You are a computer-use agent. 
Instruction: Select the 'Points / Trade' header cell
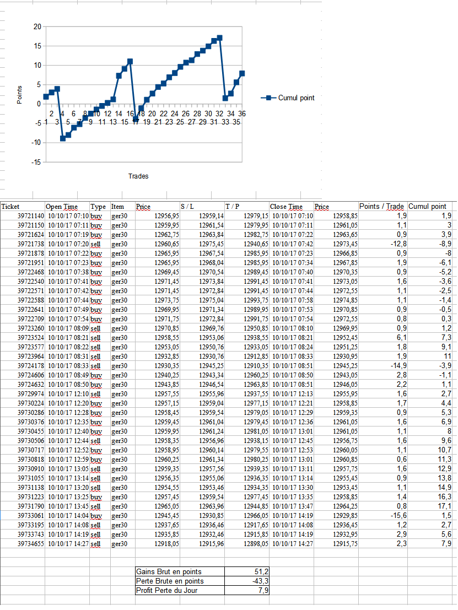pos(383,207)
